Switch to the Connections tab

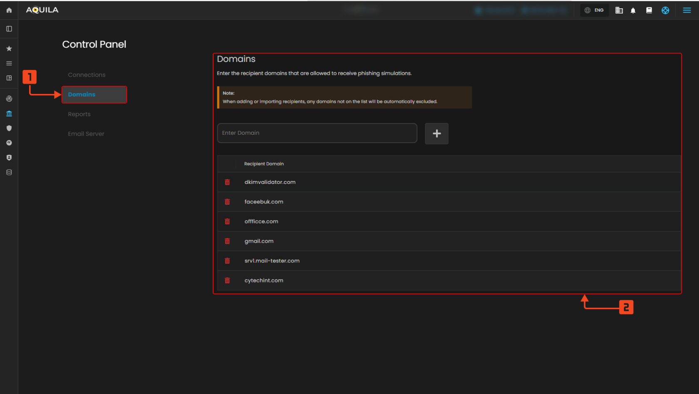(x=87, y=75)
